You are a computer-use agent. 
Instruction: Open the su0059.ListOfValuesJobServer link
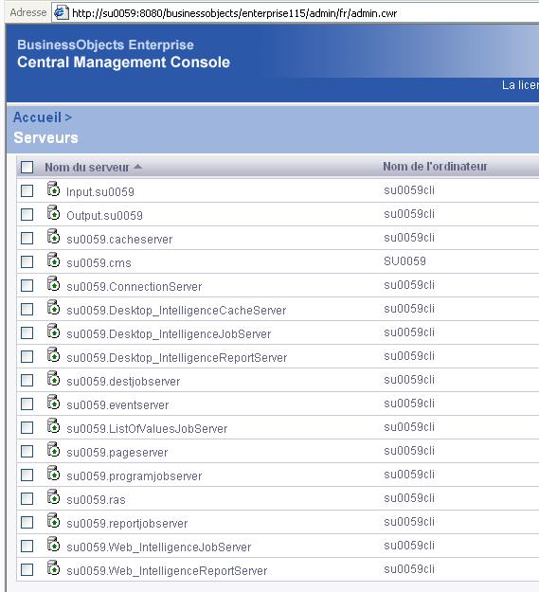(147, 428)
